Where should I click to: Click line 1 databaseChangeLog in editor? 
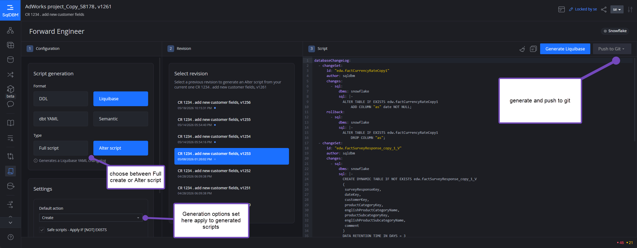[x=332, y=61]
